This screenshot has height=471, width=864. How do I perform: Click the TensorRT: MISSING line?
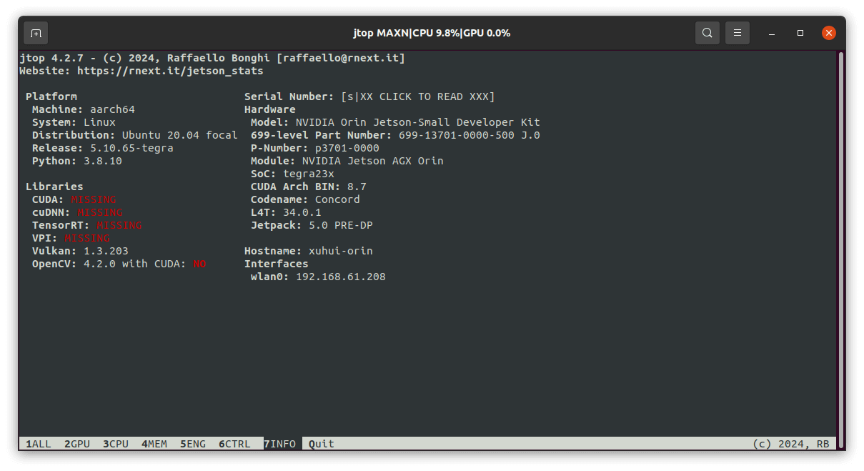[x=87, y=225]
